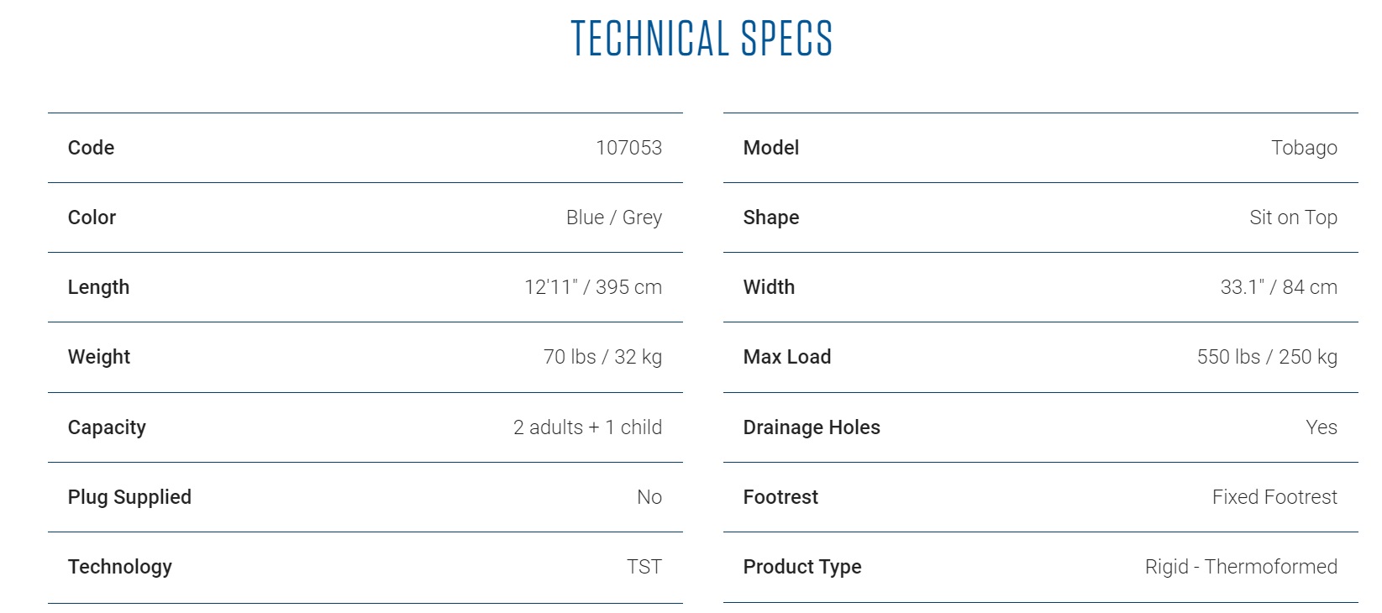Click the 550 lbs / 250 kg value
The width and height of the screenshot is (1382, 613).
(1267, 357)
